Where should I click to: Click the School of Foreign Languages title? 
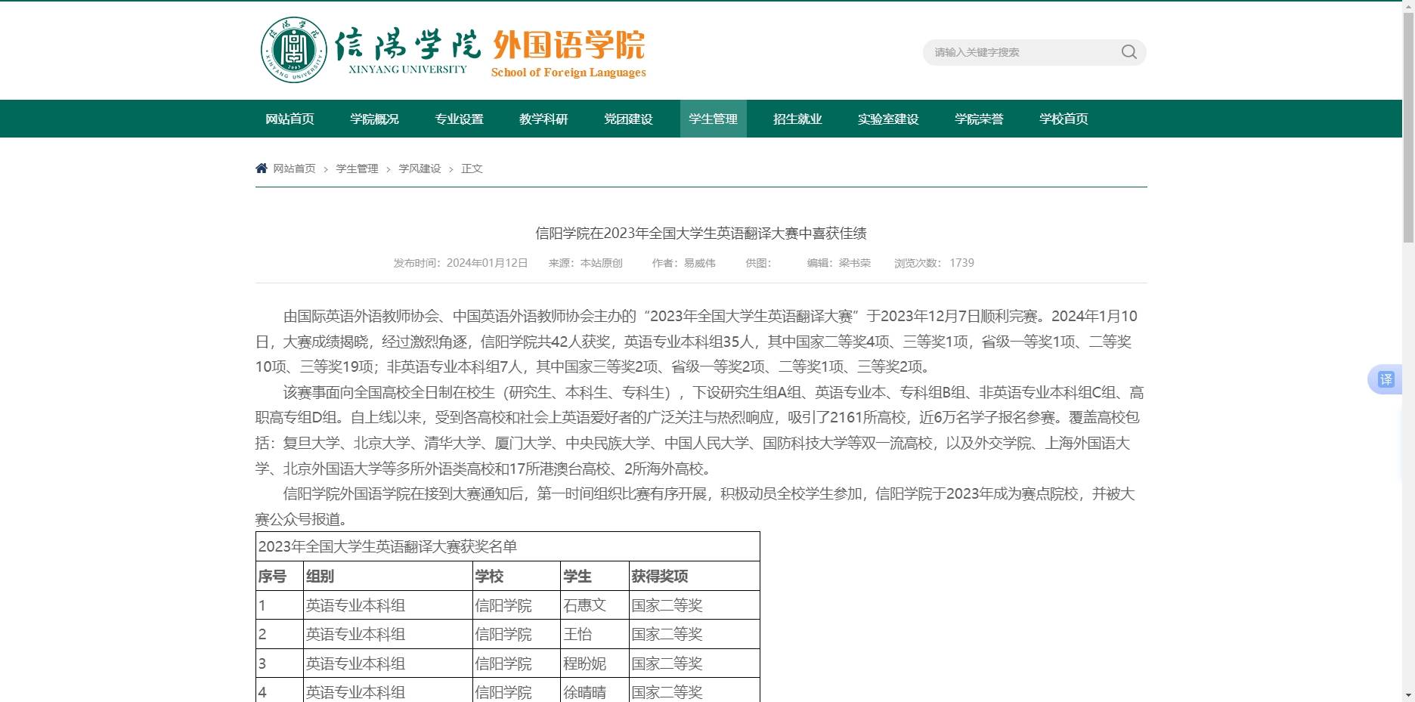[x=568, y=53]
